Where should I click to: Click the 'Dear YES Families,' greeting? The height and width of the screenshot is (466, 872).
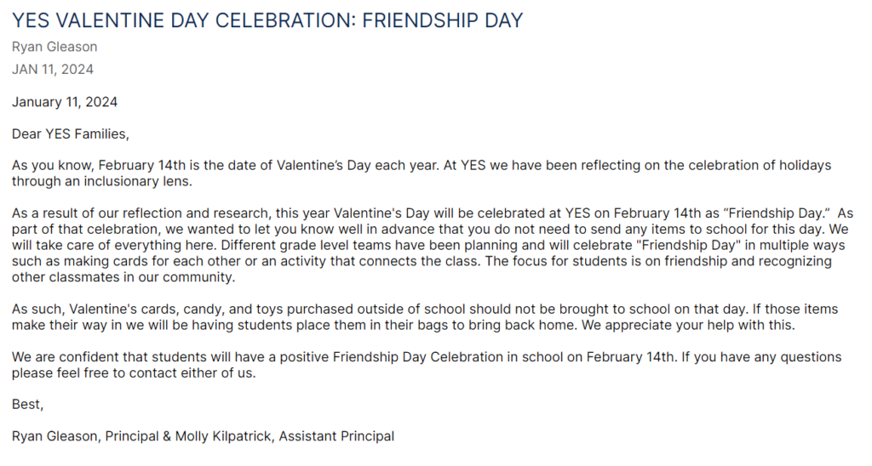click(x=70, y=134)
